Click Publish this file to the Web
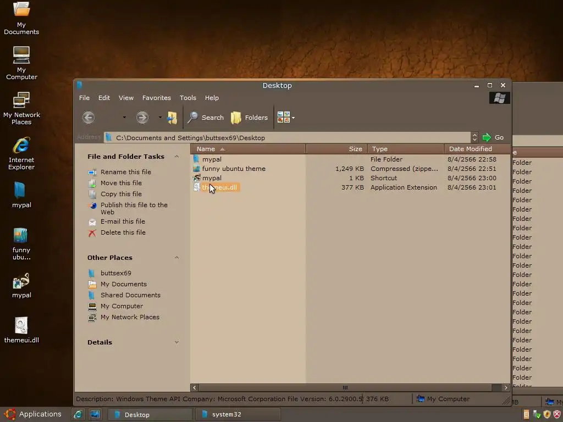Image resolution: width=563 pixels, height=422 pixels. [134, 208]
